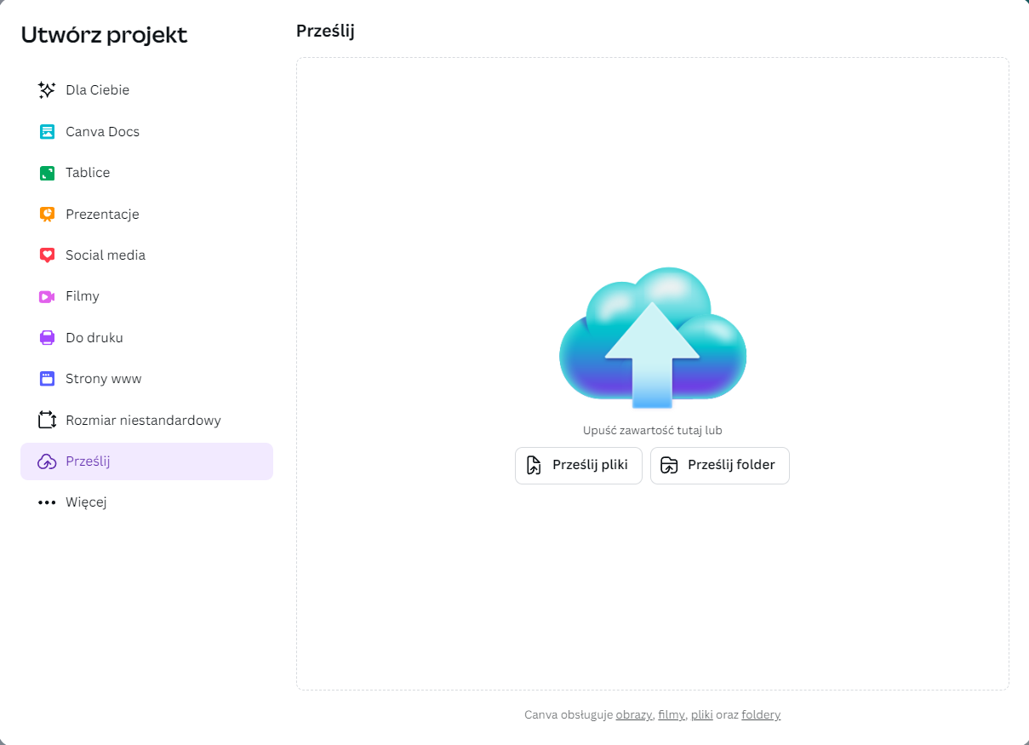Follow the foldery link at bottom
Viewport: 1029px width, 745px height.
(x=761, y=715)
